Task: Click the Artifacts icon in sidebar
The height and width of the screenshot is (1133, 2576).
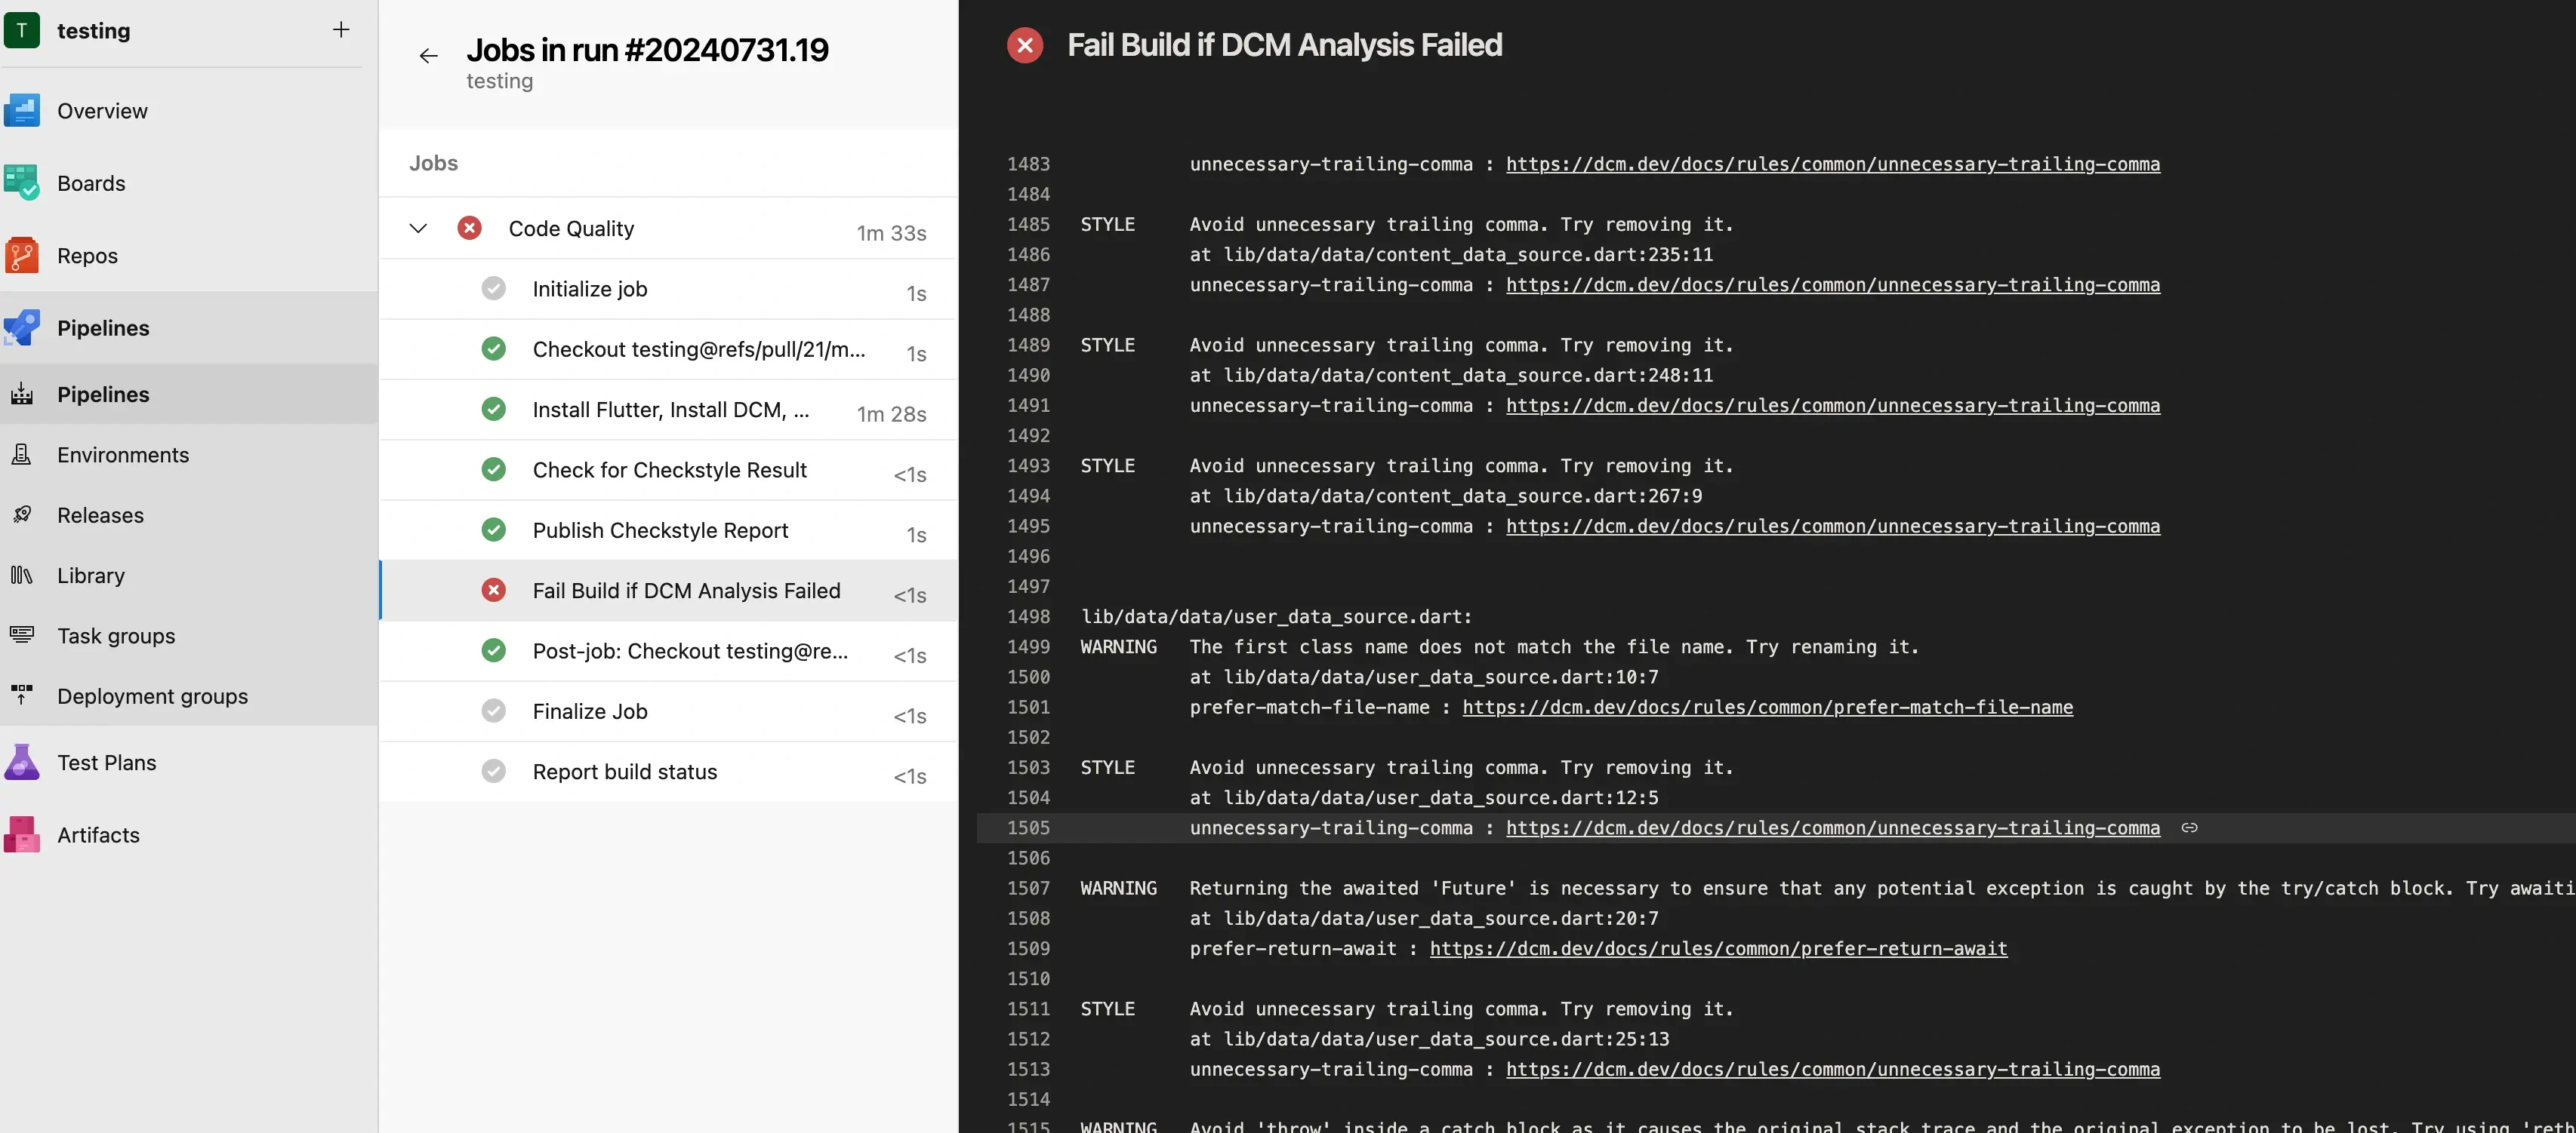Action: point(23,834)
